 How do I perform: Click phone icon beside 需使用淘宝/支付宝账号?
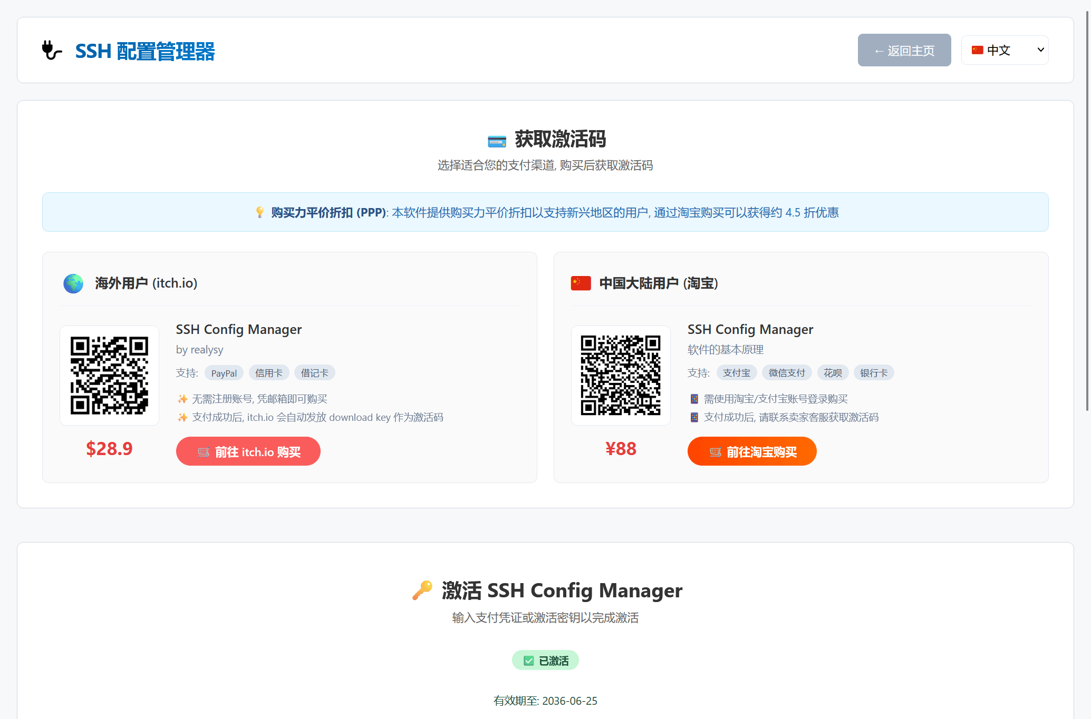click(694, 399)
